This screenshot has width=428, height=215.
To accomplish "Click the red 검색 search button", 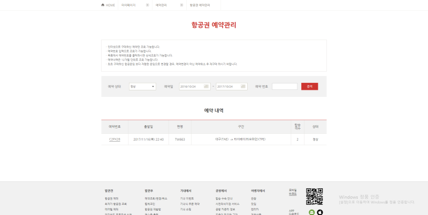I will point(310,87).
